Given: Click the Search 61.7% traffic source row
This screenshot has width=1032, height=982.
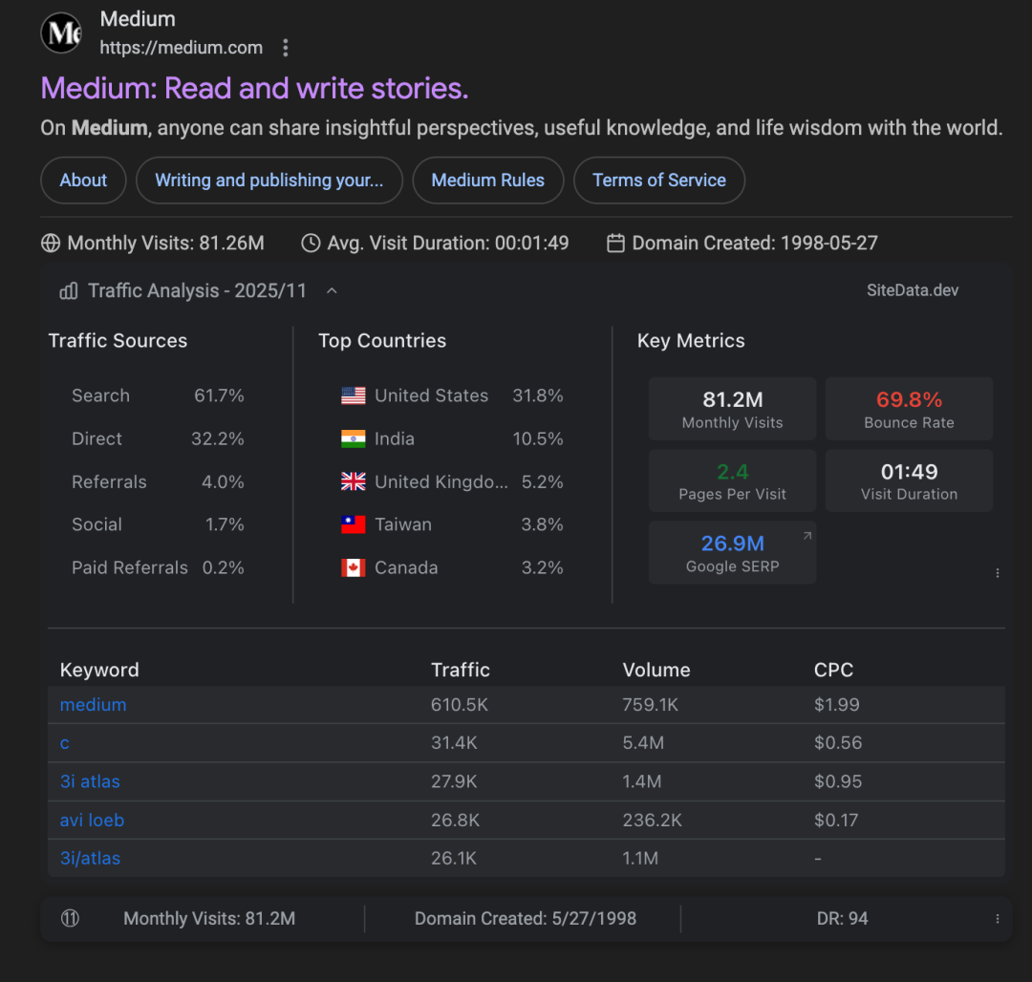Looking at the screenshot, I should (158, 395).
